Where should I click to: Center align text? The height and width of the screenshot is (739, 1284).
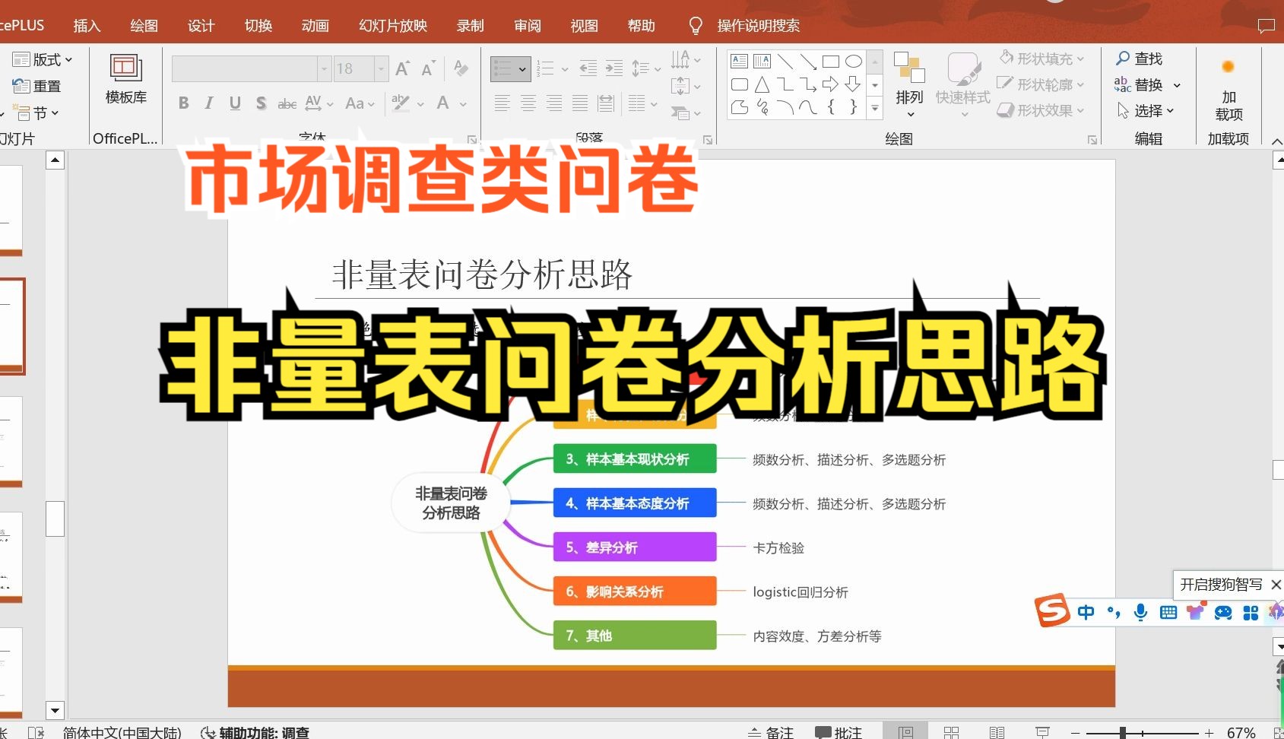(x=528, y=103)
